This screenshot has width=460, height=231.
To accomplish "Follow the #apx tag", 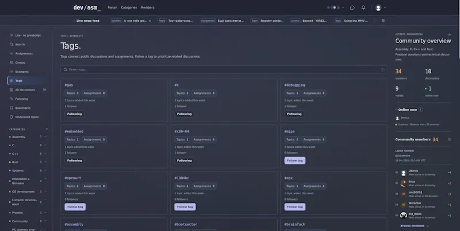I will click(294, 207).
